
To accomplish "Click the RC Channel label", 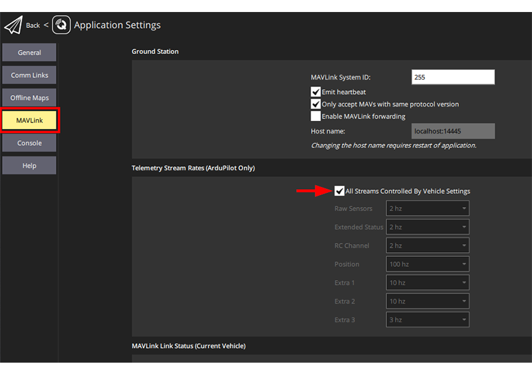I will [352, 246].
